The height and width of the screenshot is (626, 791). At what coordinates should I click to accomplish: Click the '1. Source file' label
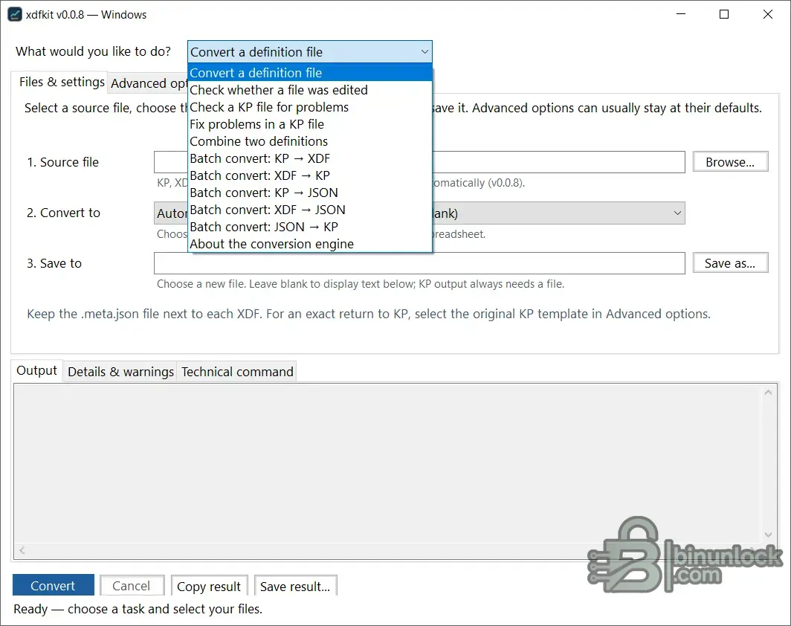pyautogui.click(x=63, y=162)
